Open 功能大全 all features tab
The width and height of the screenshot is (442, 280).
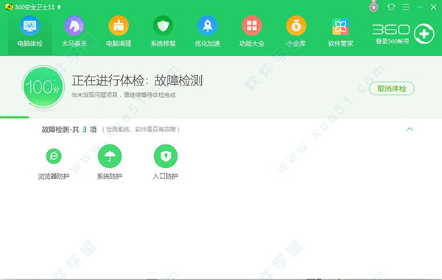pos(252,32)
